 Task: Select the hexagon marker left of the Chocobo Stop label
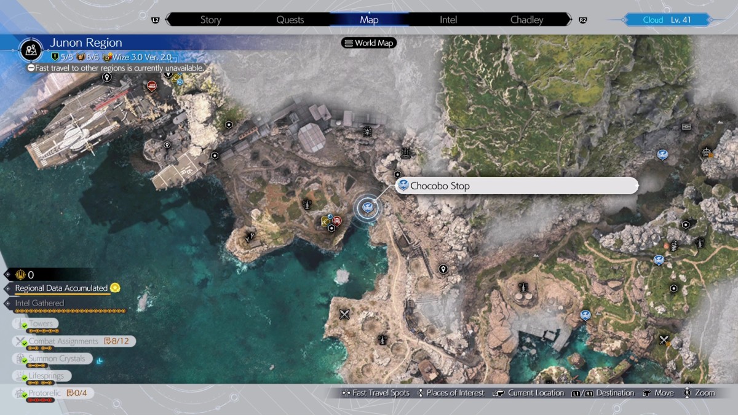pos(397,175)
